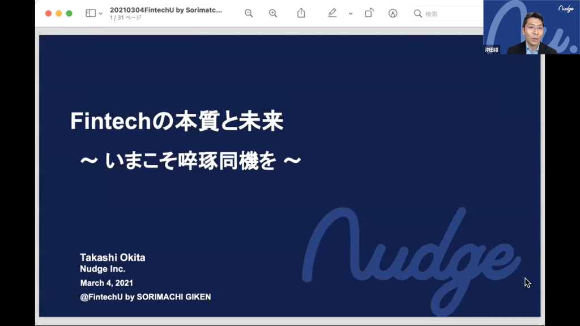580x326 pixels.
Task: Click the Nudge Inc. text
Action: point(103,269)
